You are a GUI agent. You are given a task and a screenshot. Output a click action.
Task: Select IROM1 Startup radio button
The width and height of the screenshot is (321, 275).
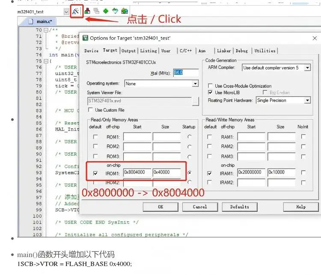(x=189, y=173)
